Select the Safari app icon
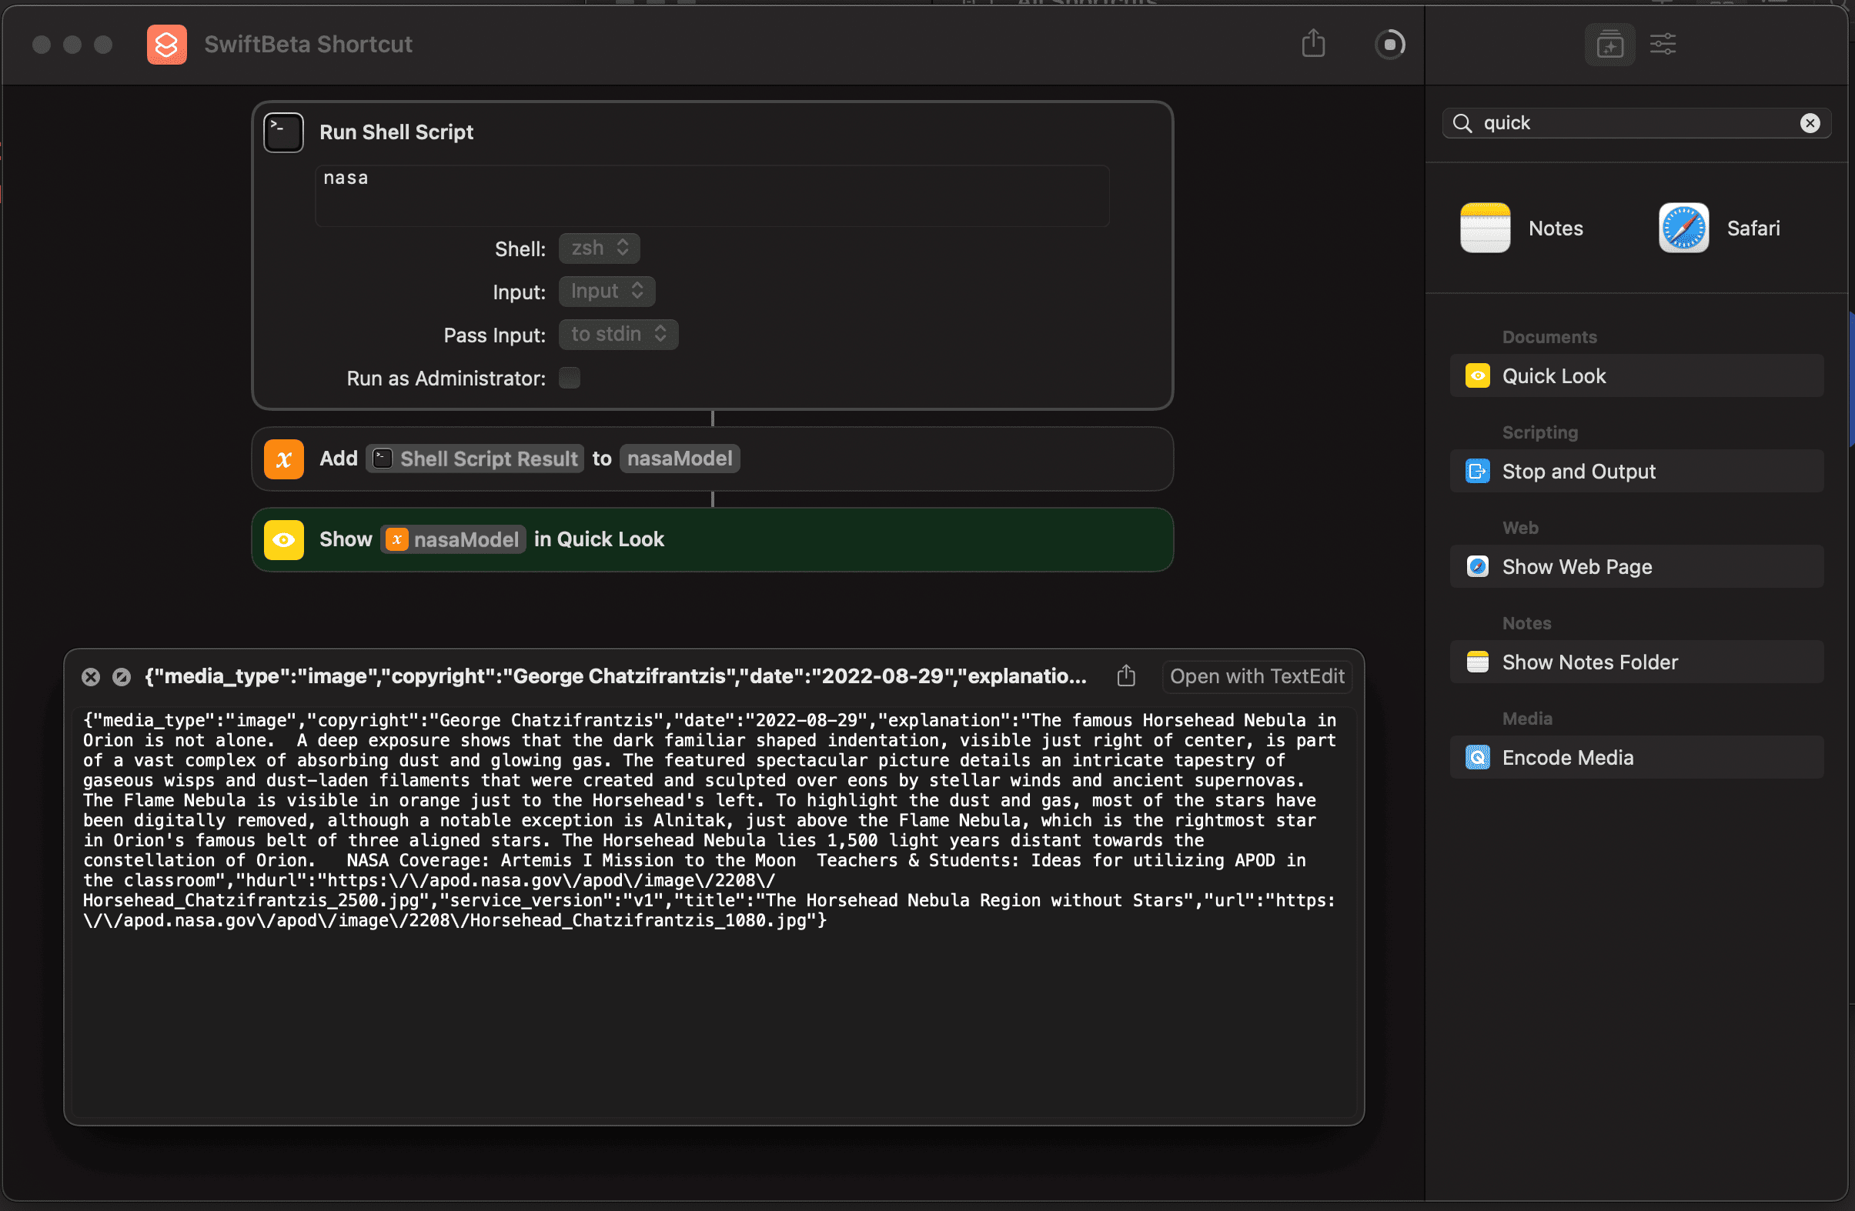 click(x=1683, y=228)
